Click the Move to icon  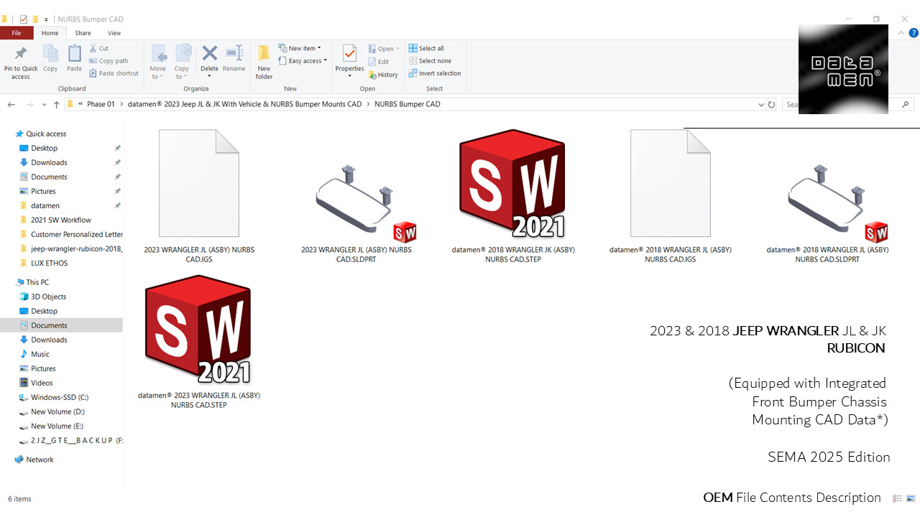[x=158, y=54]
